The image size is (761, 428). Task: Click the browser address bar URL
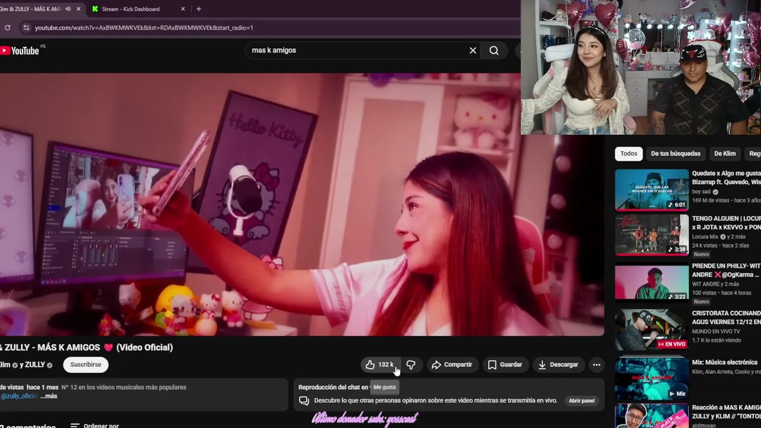144,27
